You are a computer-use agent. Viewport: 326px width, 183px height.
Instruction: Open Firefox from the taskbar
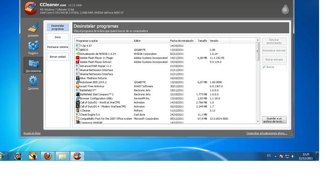[x=48, y=156]
